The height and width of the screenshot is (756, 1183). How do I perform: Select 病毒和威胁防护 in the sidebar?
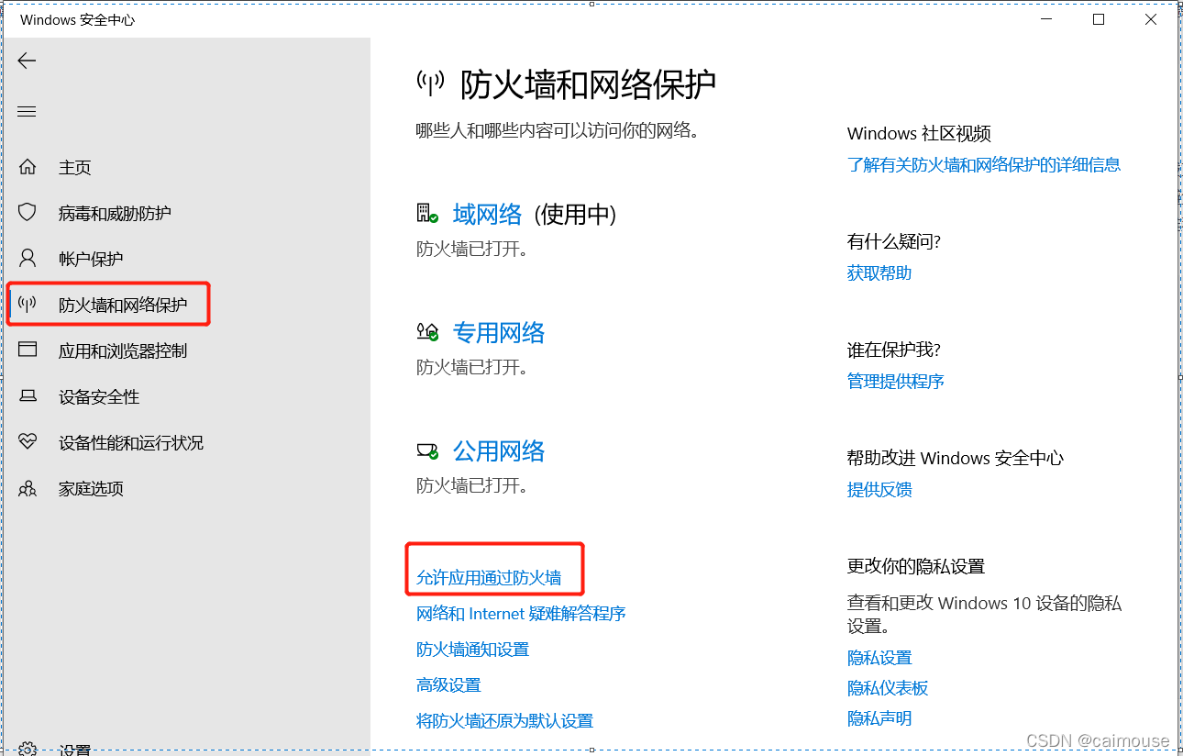tap(115, 213)
